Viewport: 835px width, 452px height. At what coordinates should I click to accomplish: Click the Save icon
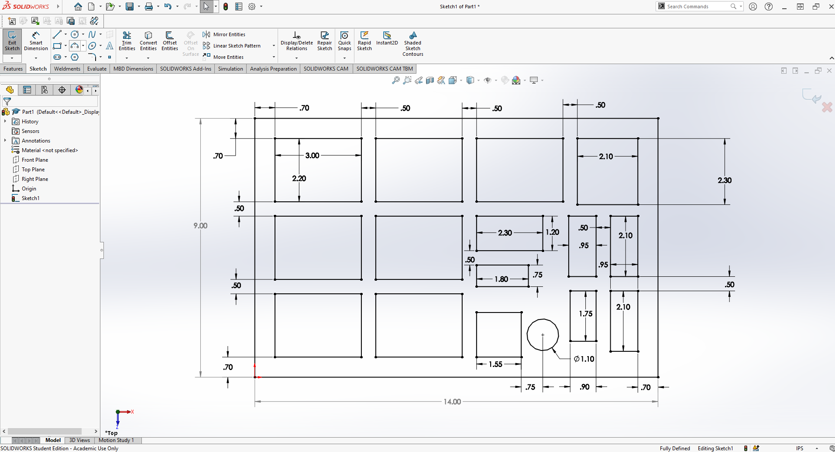[x=130, y=7]
